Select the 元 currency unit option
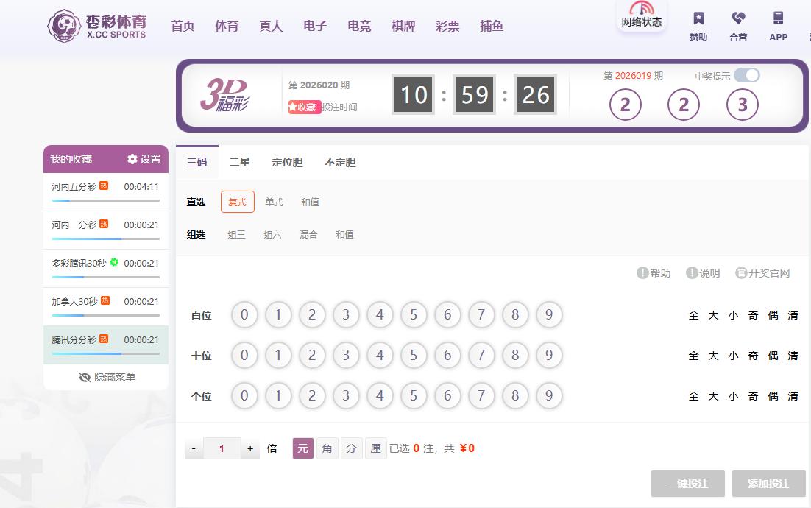The height and width of the screenshot is (508, 811). pyautogui.click(x=303, y=448)
